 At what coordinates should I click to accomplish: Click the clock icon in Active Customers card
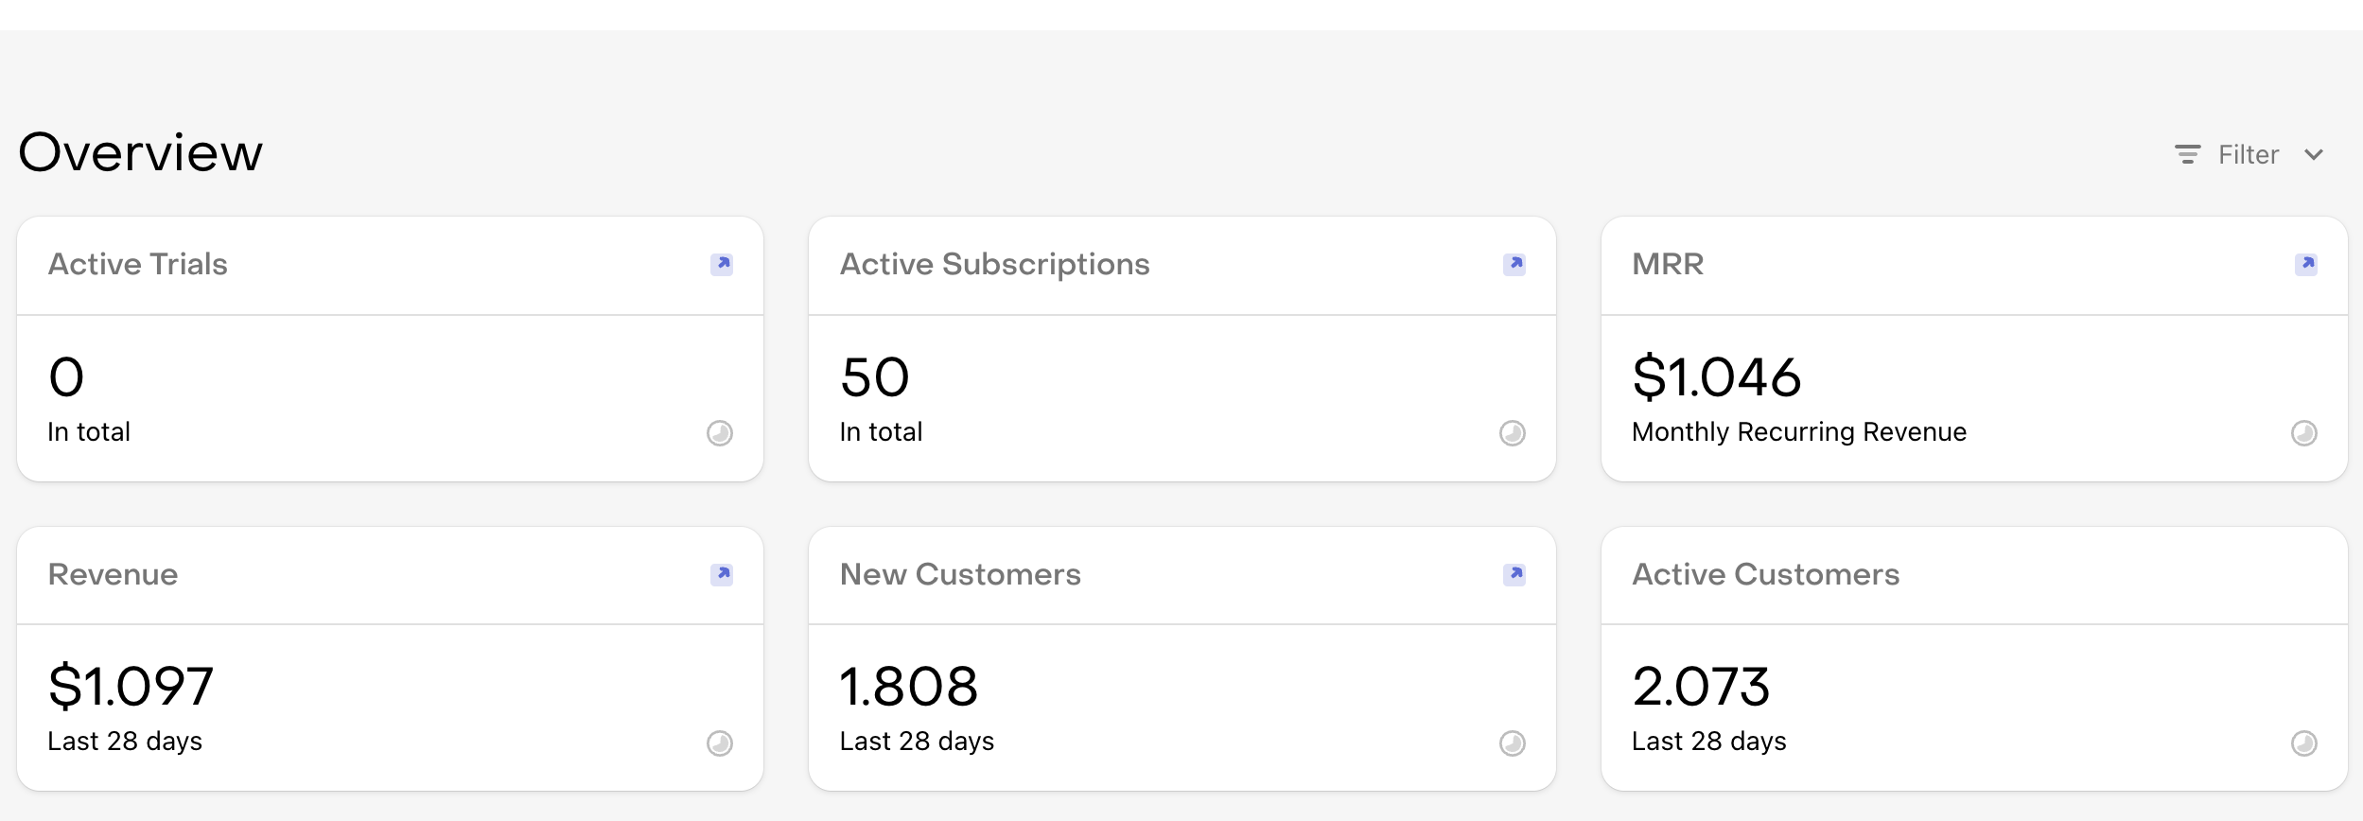[x=2304, y=743]
